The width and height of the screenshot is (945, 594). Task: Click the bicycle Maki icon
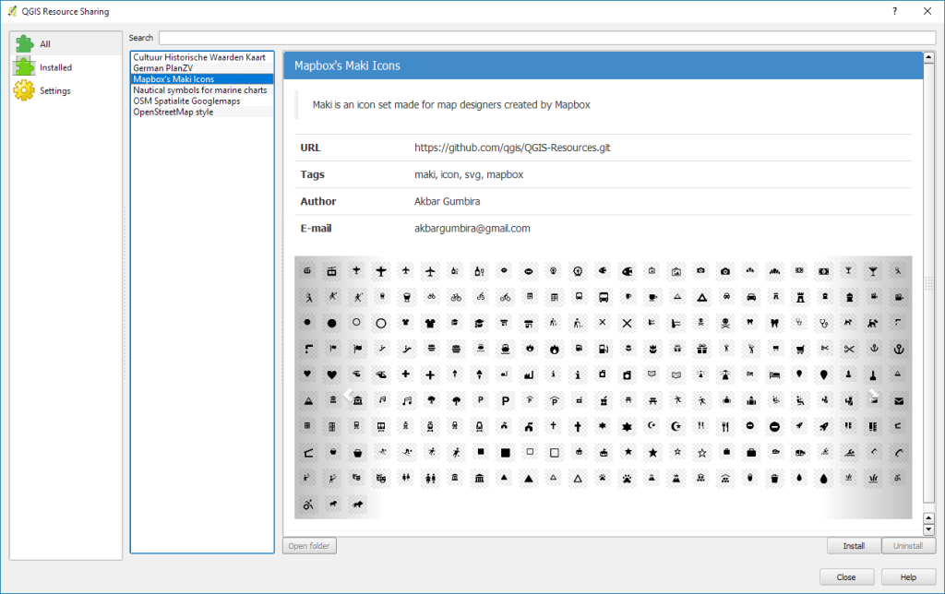(x=454, y=298)
